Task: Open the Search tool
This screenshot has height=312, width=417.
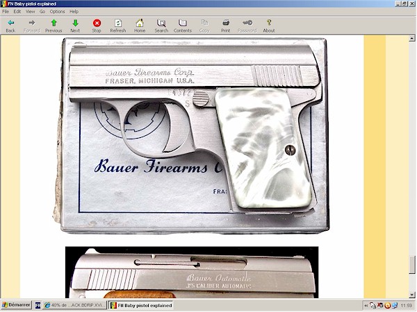Action: click(161, 26)
